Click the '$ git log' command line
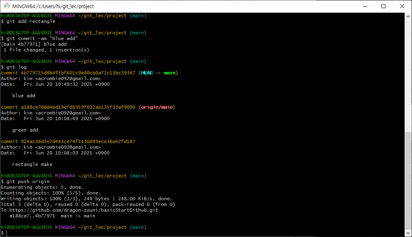Image resolution: width=412 pixels, height=237 pixels. (x=13, y=67)
